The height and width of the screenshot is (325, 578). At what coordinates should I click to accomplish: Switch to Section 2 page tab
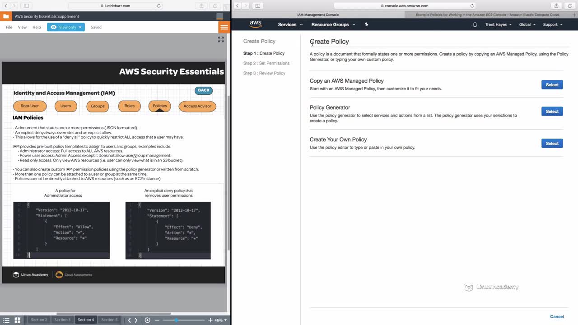coord(39,320)
